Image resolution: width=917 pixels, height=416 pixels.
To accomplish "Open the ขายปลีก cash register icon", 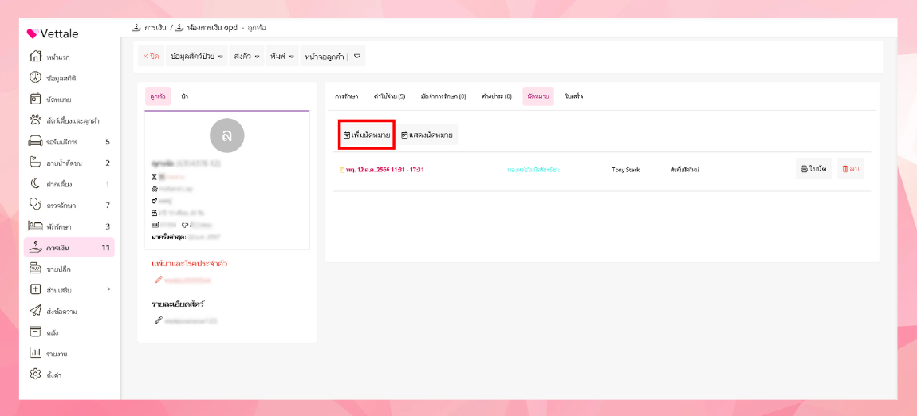I will click(35, 269).
